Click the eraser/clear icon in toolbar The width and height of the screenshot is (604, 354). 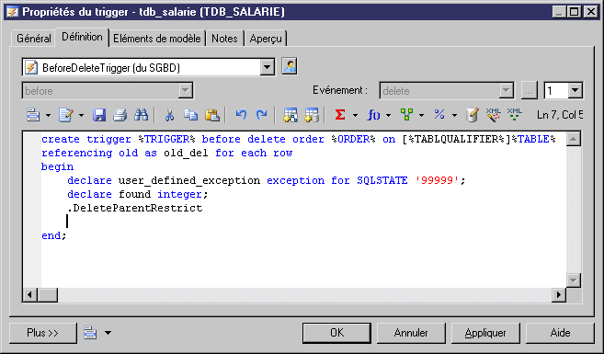(473, 115)
